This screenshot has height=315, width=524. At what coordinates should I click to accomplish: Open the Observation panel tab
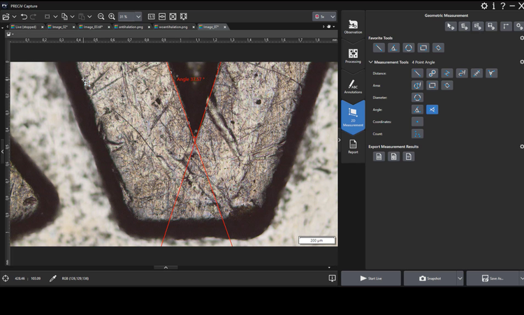coord(353,27)
